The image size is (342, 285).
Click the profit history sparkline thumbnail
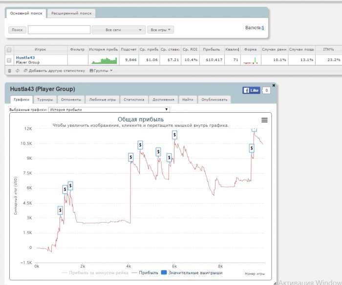[x=104, y=60]
